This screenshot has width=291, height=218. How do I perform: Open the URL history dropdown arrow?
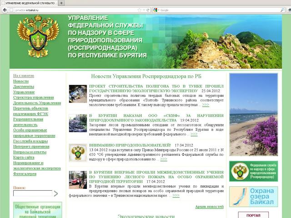[x=144, y=10]
